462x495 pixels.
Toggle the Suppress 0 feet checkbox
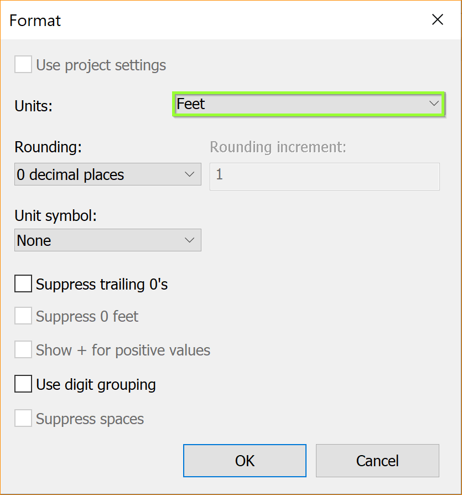23,317
